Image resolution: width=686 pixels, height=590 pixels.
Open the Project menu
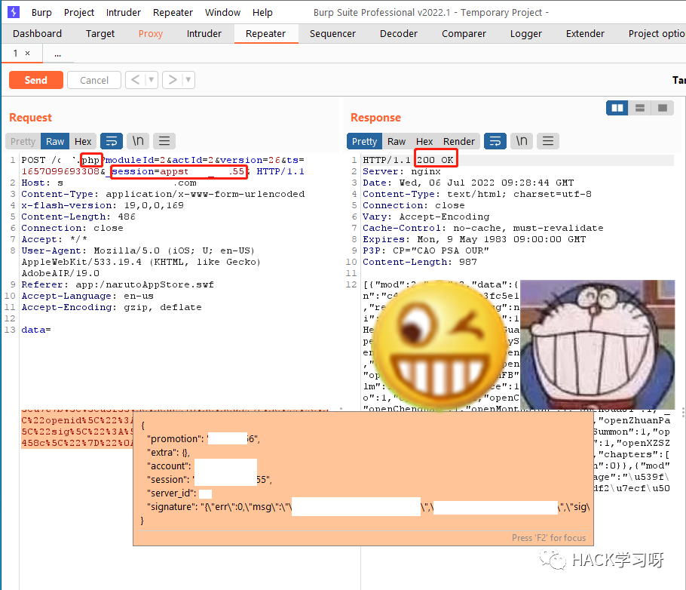tap(78, 13)
